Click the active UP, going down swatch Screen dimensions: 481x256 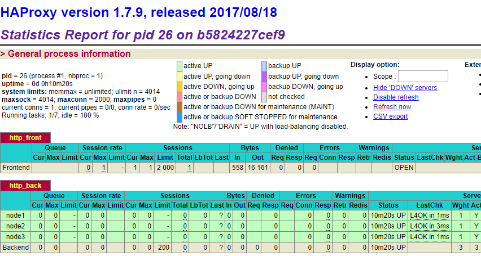pos(180,76)
